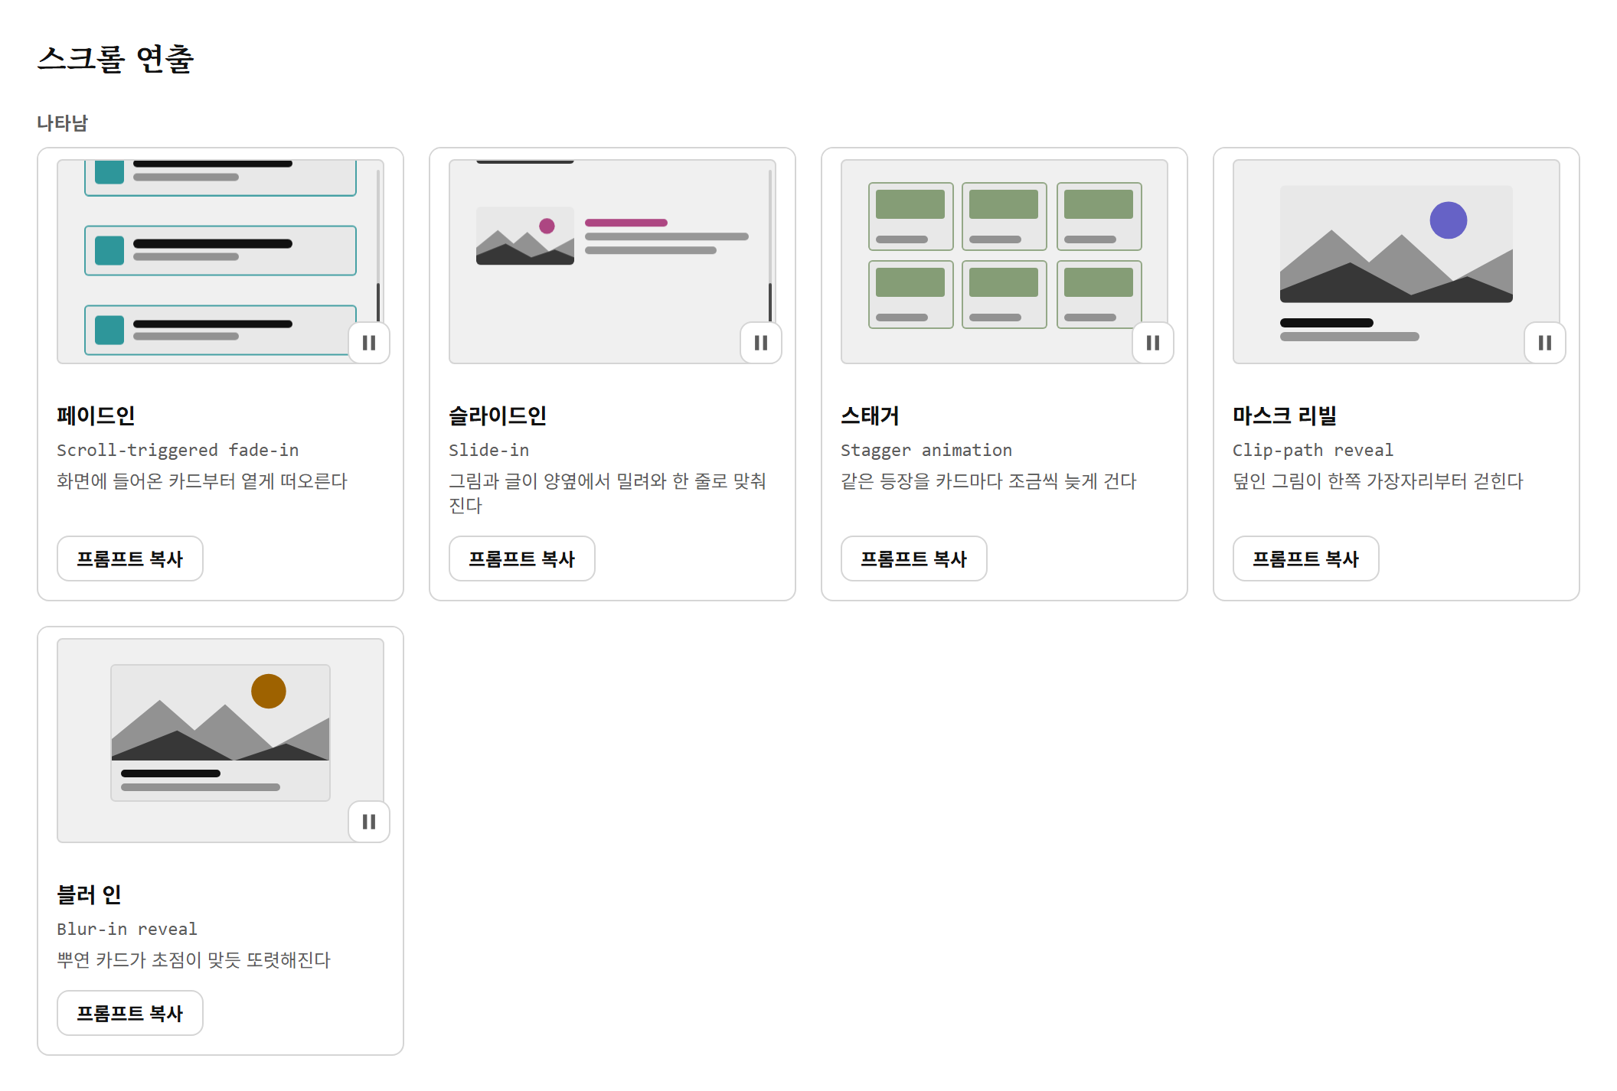Screen dimensions: 1617x1091
Task: Click description '덮인 그림이 한쪽 가장자리부터 걷힌다'
Action: (x=1378, y=480)
